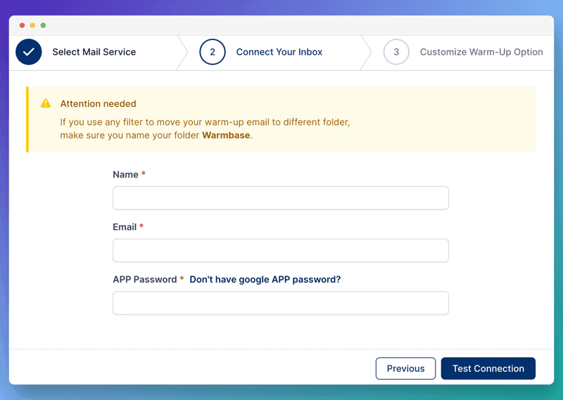Click the step 3 number circle
563x400 pixels.
click(x=396, y=52)
